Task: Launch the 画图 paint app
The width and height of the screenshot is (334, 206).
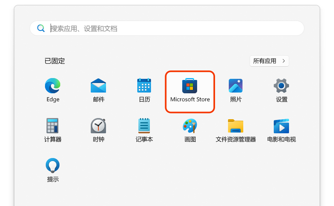Action: pyautogui.click(x=190, y=126)
